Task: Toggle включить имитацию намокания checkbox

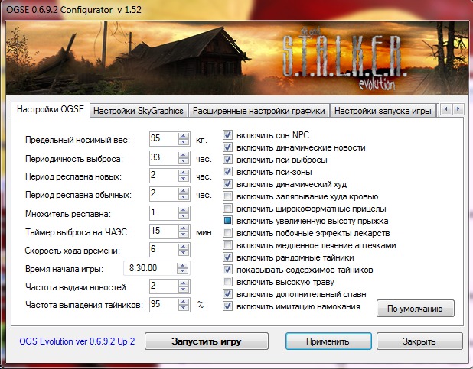Action: point(227,306)
